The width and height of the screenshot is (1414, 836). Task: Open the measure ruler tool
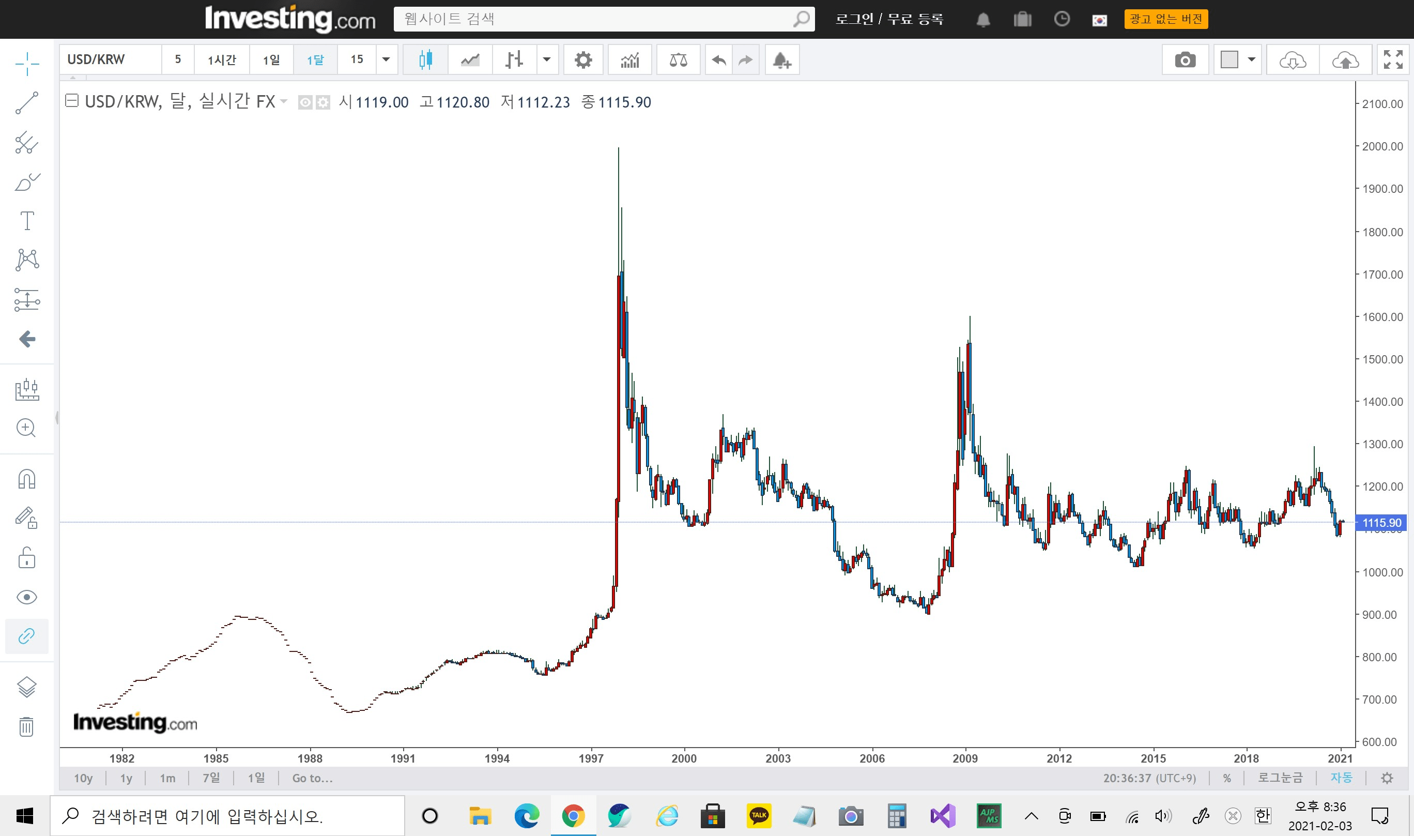point(27,389)
